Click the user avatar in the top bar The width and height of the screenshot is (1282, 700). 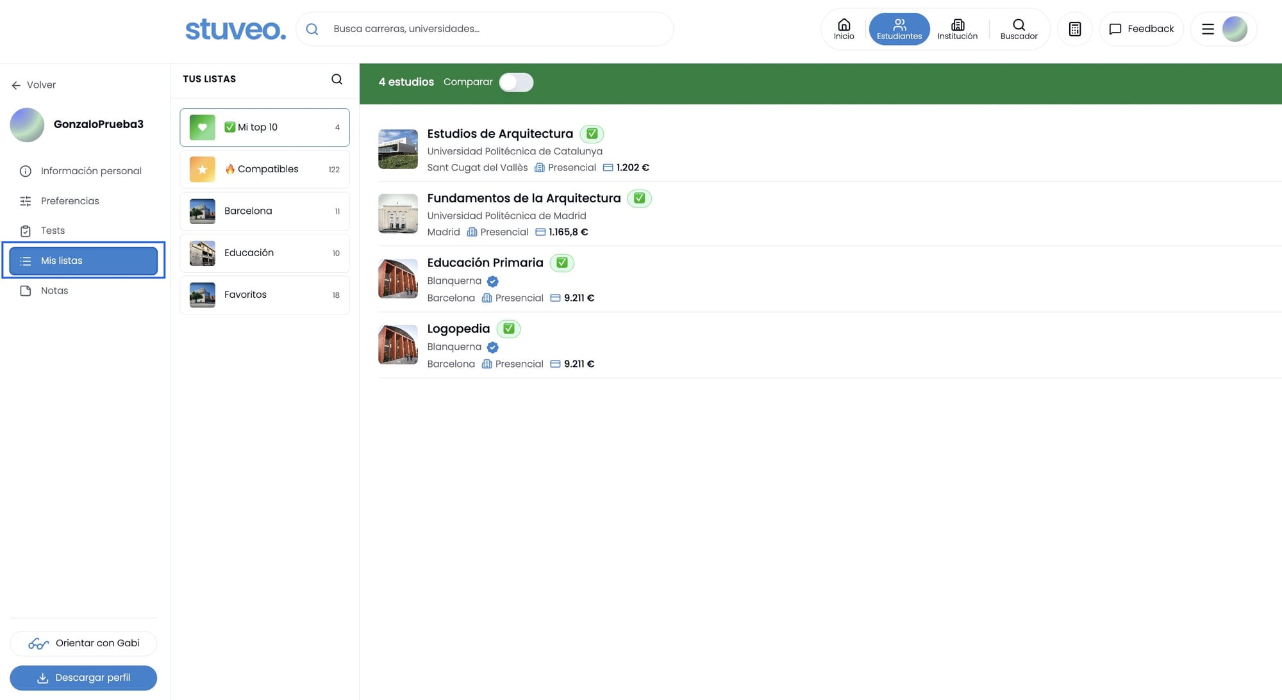point(1235,29)
